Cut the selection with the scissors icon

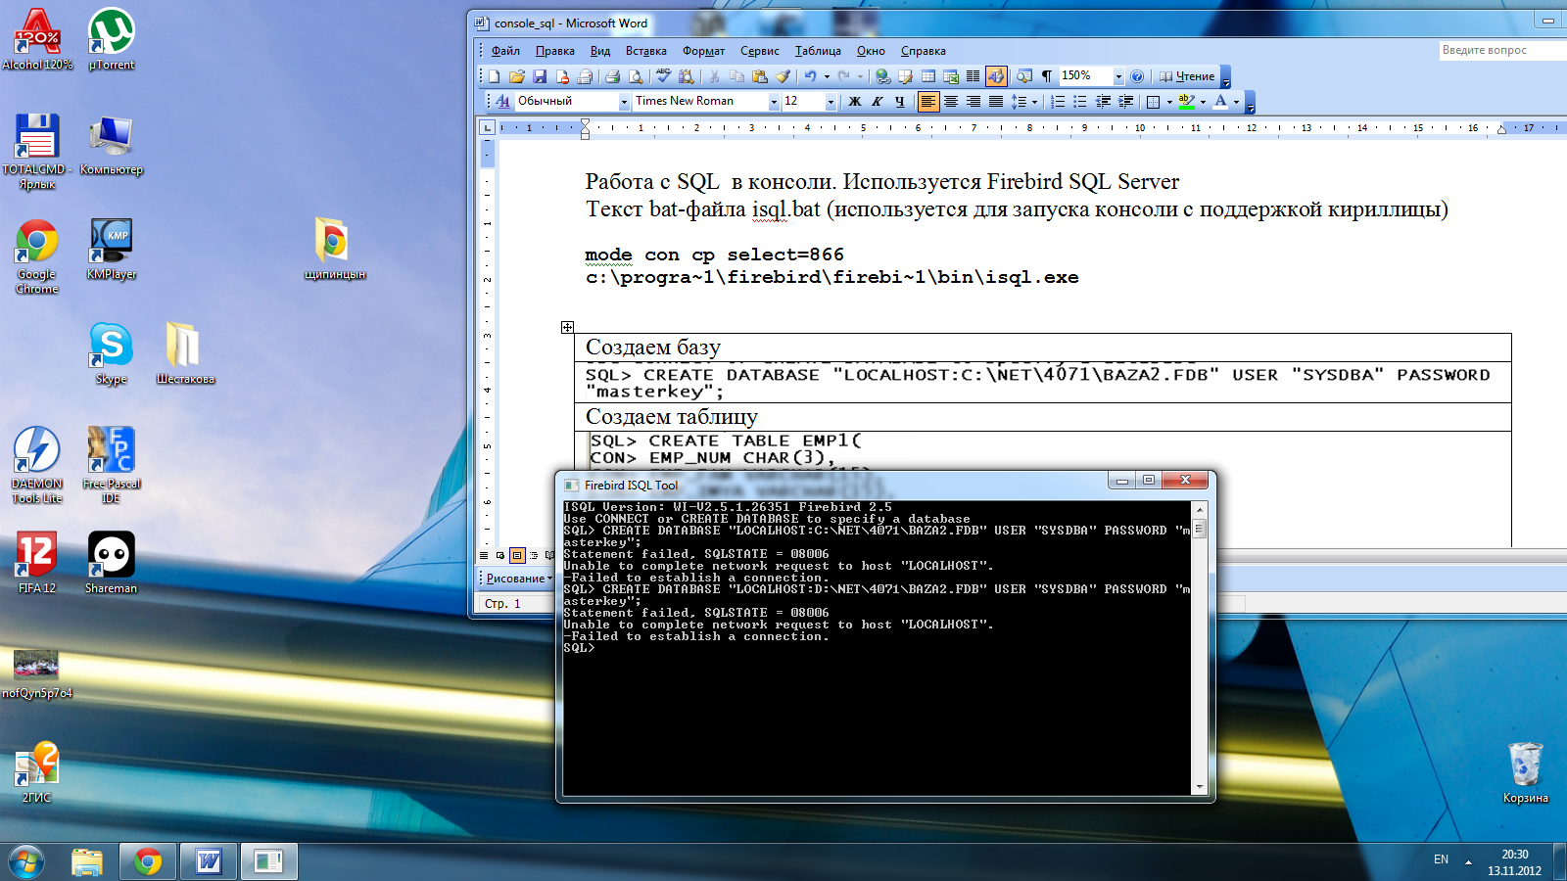pos(714,76)
